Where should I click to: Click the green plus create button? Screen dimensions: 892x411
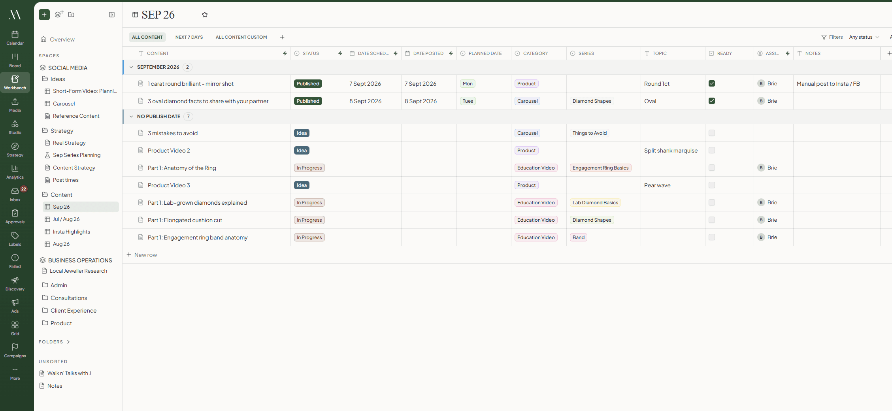click(x=44, y=15)
